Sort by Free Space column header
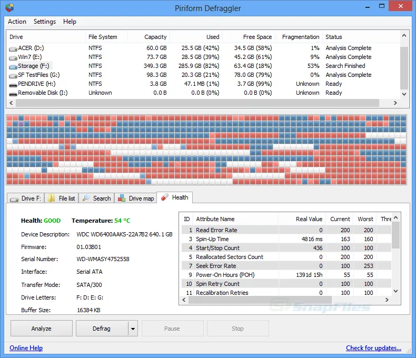Image resolution: width=416 pixels, height=358 pixels. (x=249, y=37)
